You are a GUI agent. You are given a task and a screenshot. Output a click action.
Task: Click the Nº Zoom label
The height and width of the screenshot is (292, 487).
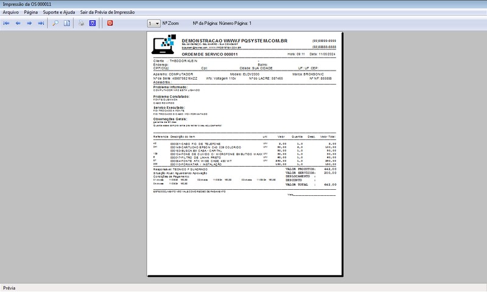click(x=170, y=23)
